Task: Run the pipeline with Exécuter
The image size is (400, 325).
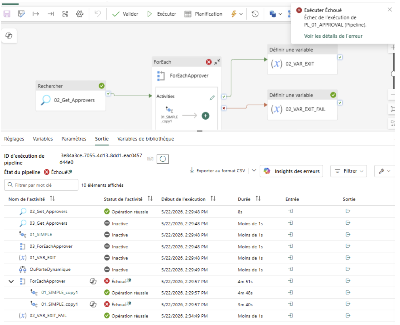Action: click(162, 14)
